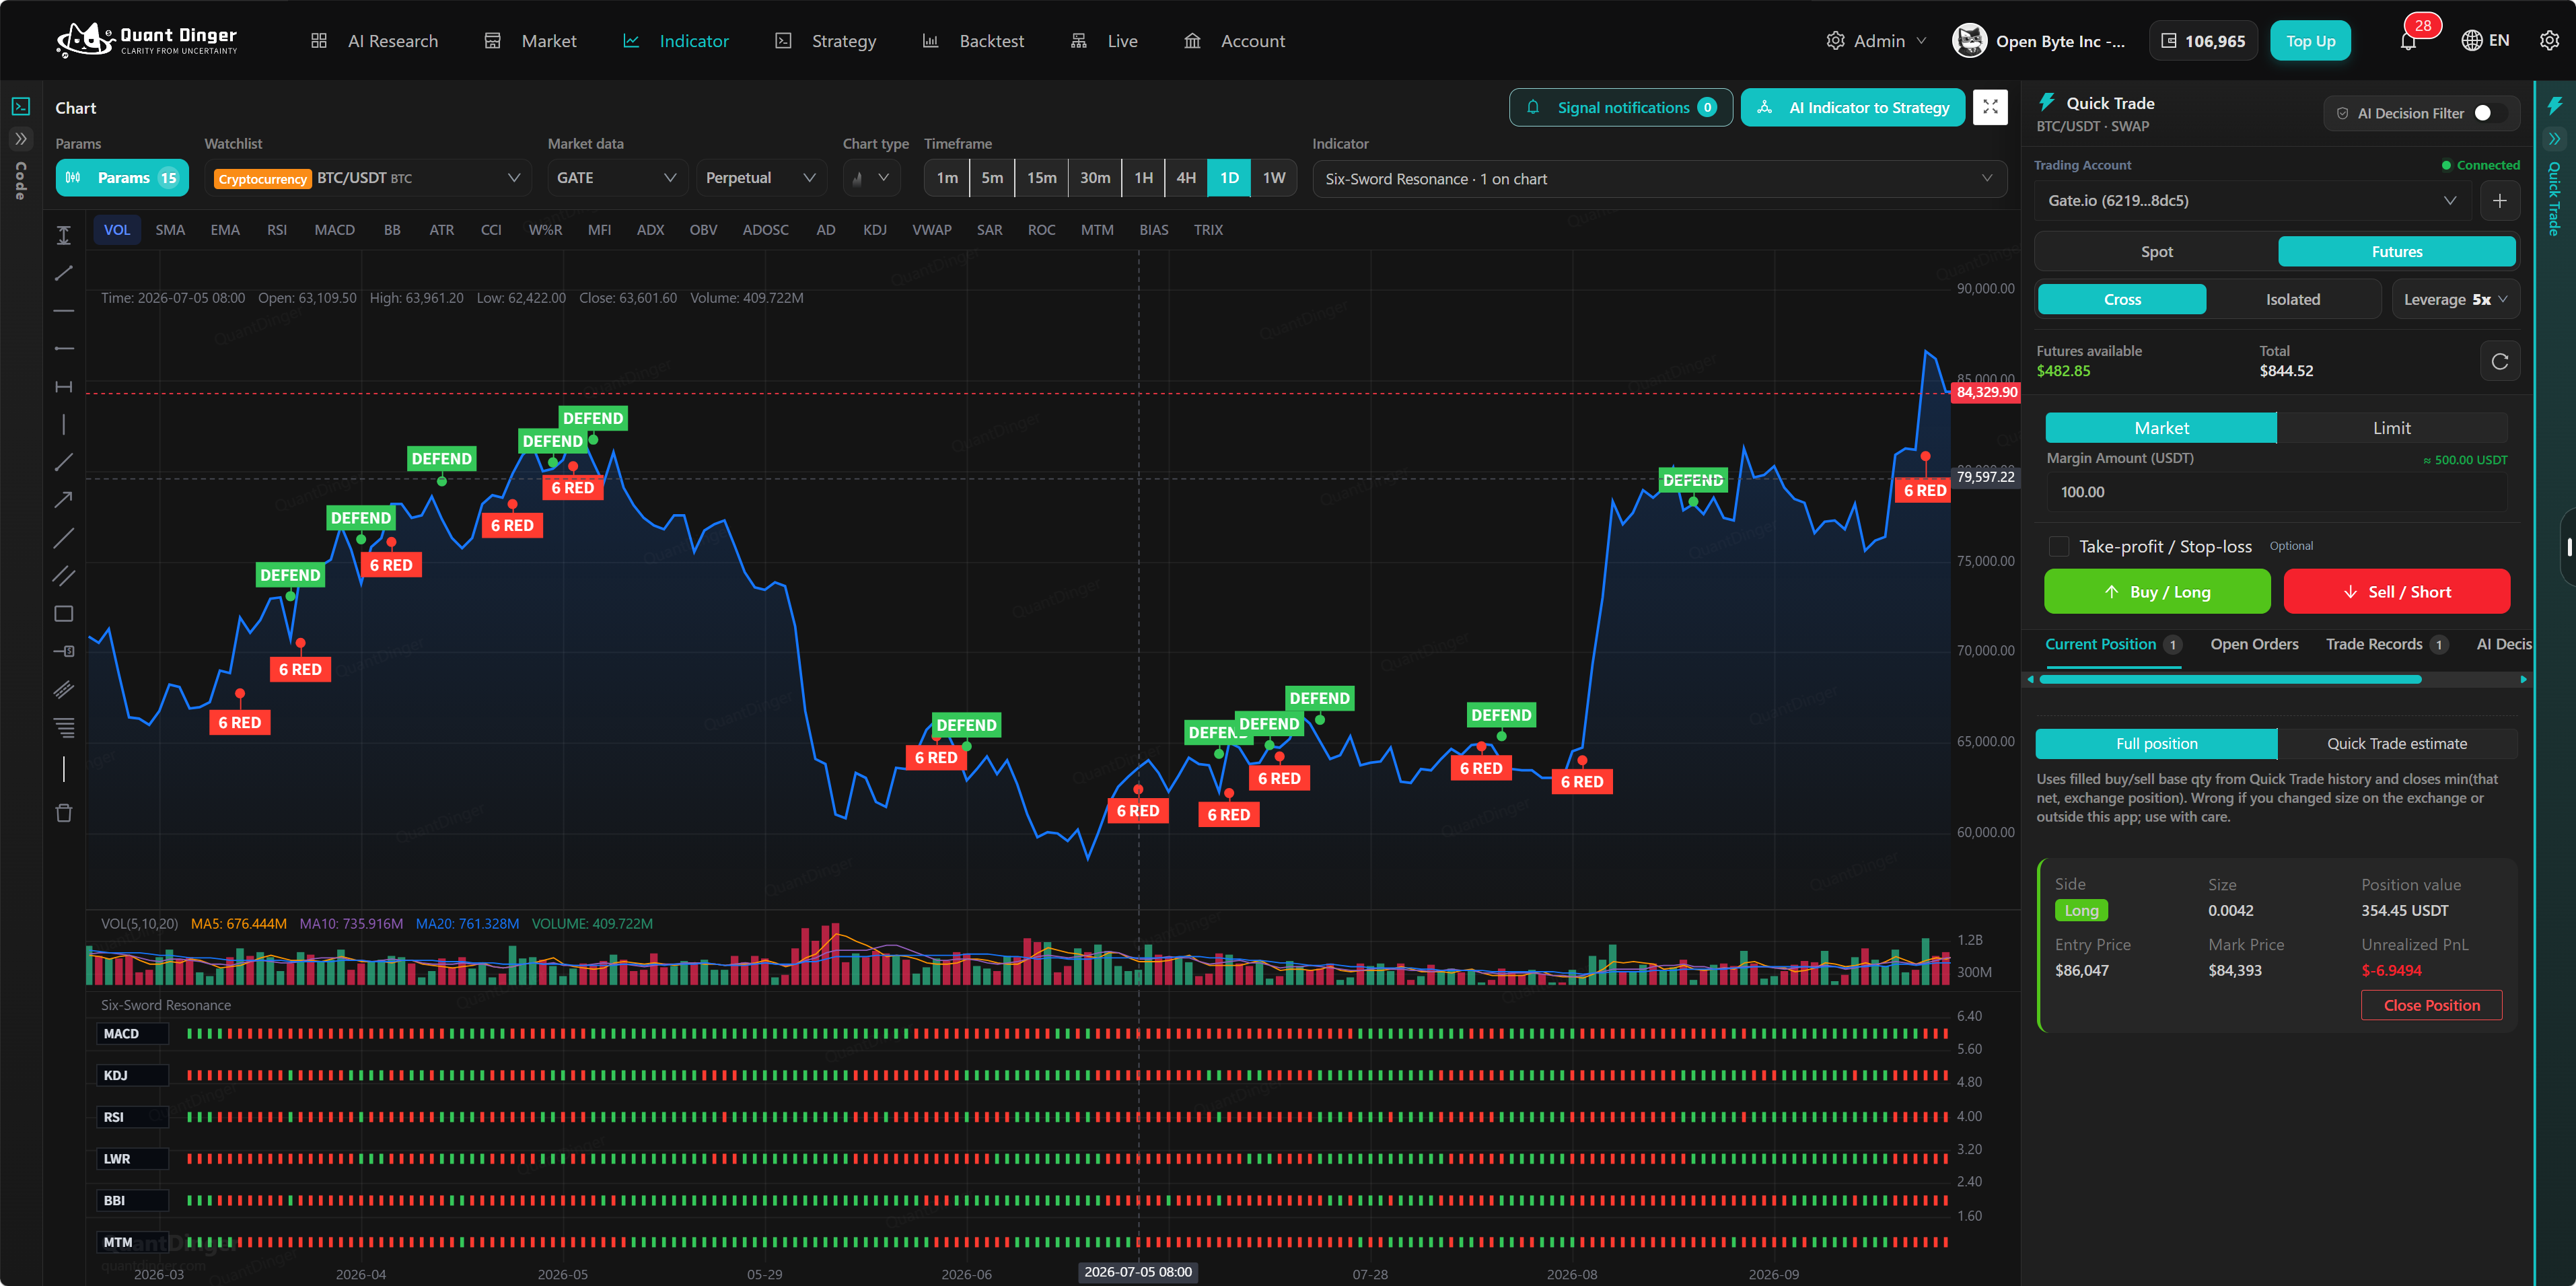This screenshot has width=2576, height=1286.
Task: Click the Top Up button
Action: 2310,41
